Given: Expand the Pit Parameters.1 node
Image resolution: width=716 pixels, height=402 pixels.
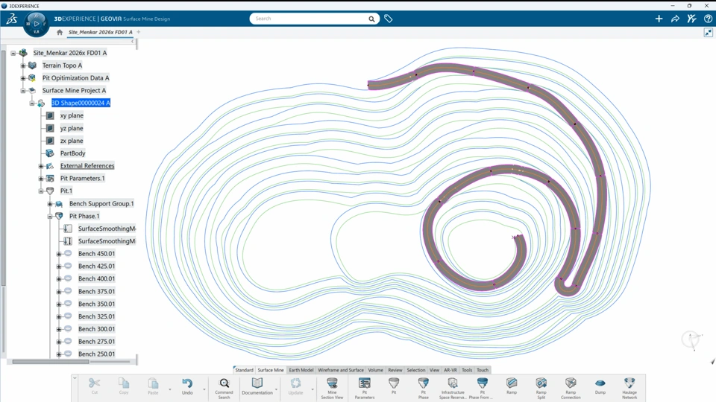Looking at the screenshot, I should [40, 179].
